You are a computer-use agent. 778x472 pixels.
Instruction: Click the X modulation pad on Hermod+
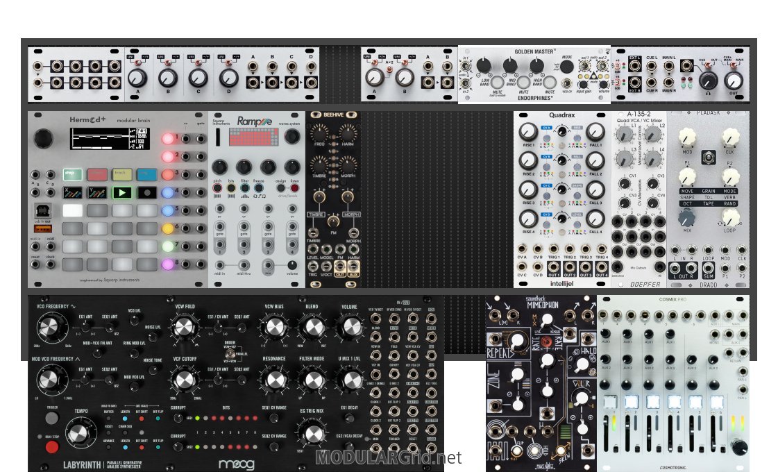(72, 192)
